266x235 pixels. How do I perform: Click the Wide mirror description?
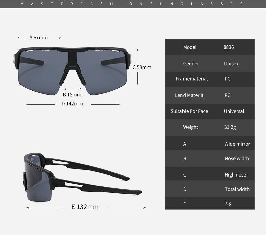click(x=237, y=144)
